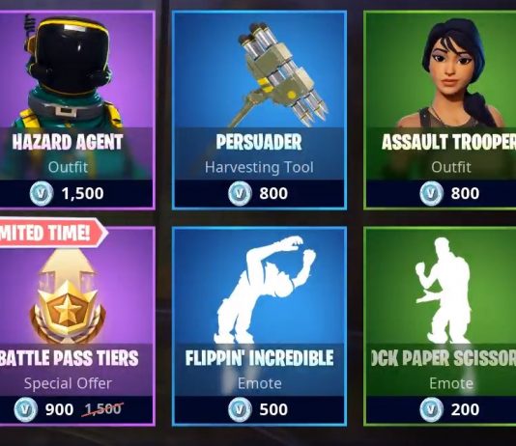Click V-Bucks coin on Flippin' Incredible price
This screenshot has height=446, width=516.
click(240, 409)
